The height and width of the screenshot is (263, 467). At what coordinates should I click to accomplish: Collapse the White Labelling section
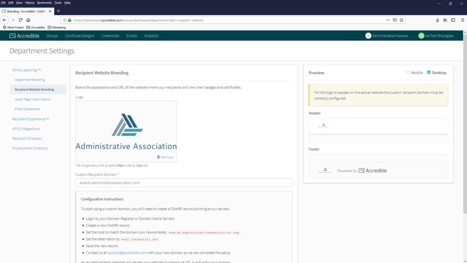click(26, 70)
